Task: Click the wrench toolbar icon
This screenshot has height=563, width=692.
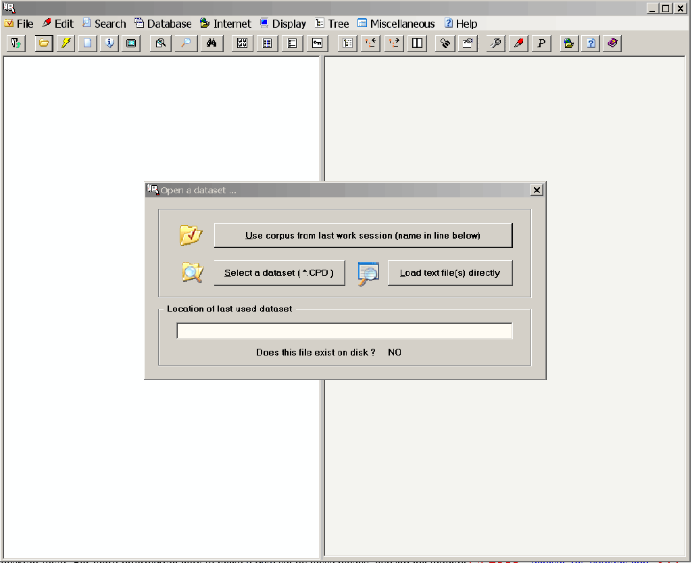Action: tap(497, 43)
